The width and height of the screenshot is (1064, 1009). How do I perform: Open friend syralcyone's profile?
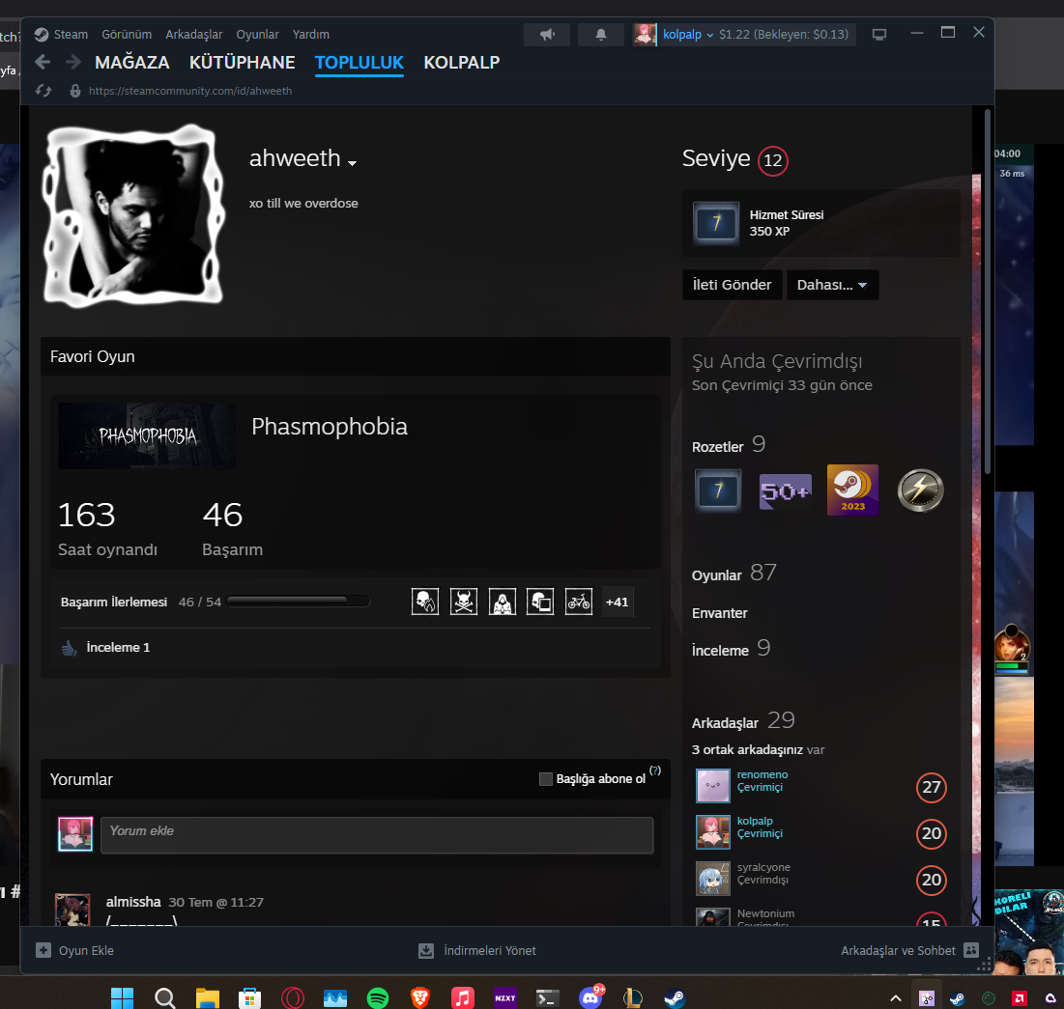(x=764, y=867)
